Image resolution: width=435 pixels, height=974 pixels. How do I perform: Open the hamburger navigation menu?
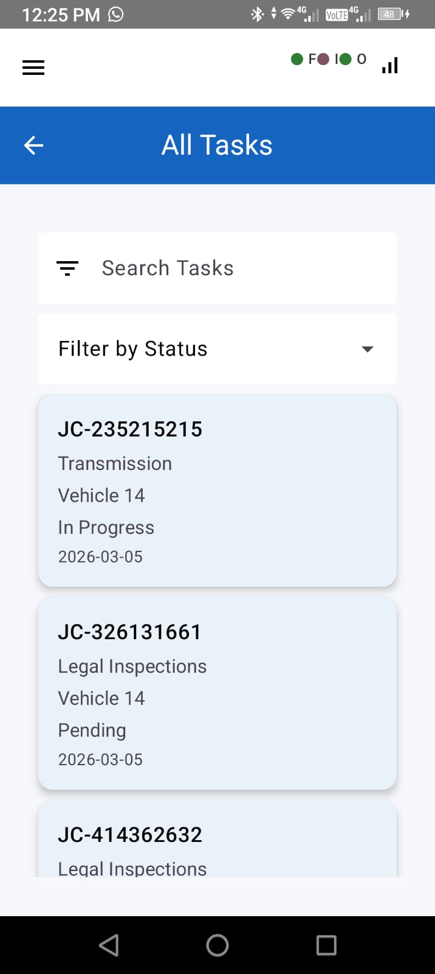[x=33, y=68]
